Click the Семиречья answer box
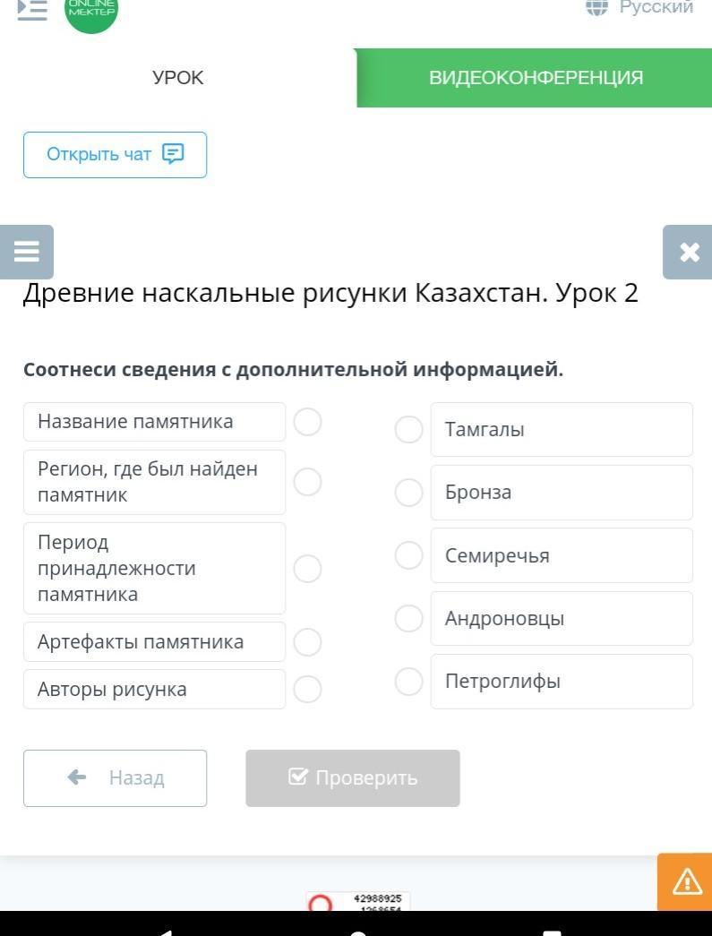This screenshot has height=936, width=712. coord(561,555)
